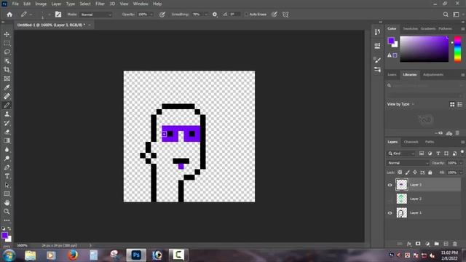Open the Filter menu
Screen dimensions: 466x262
click(100, 4)
